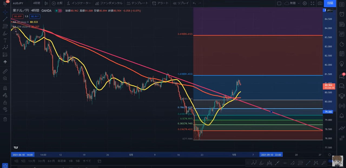Click the 80.911 buy price button

click(35, 16)
